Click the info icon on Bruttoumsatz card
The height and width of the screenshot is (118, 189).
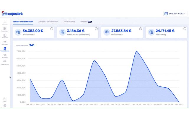[52, 29]
